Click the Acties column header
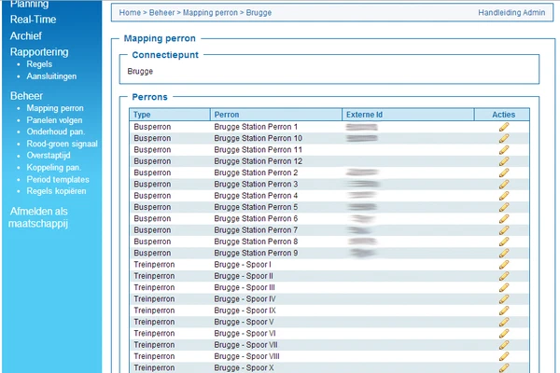Image resolution: width=560 pixels, height=373 pixels. 502,115
